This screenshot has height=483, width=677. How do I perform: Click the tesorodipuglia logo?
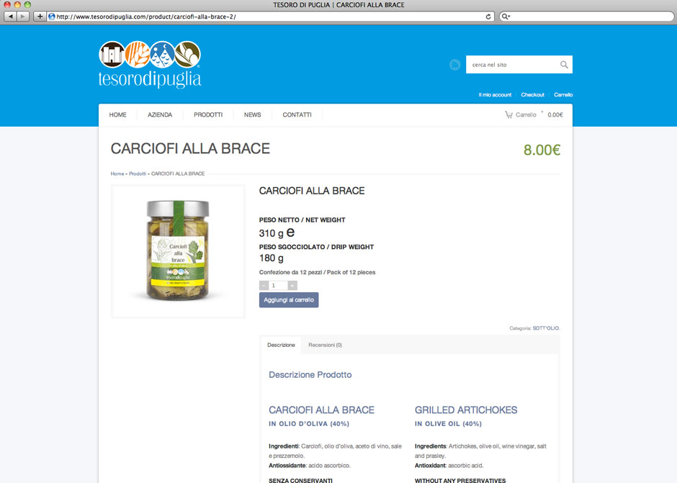click(150, 64)
